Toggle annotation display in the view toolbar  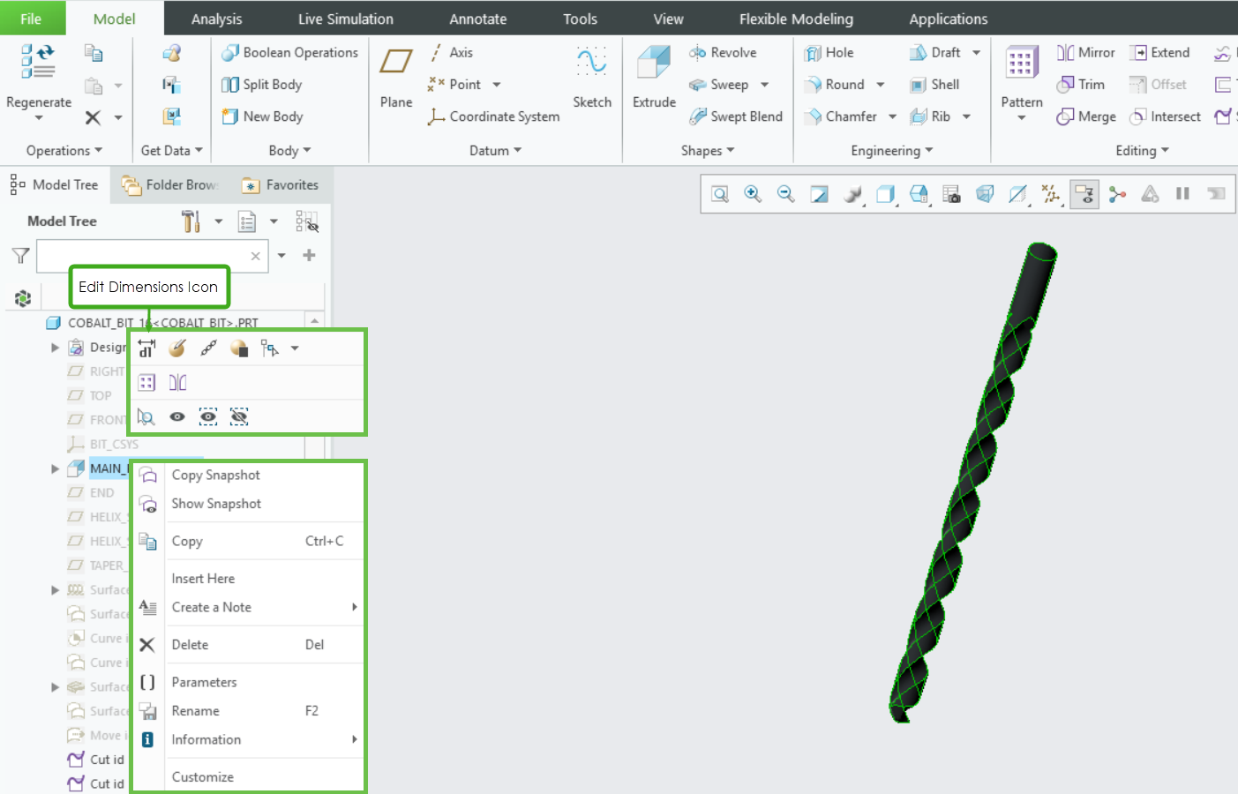tap(1084, 194)
